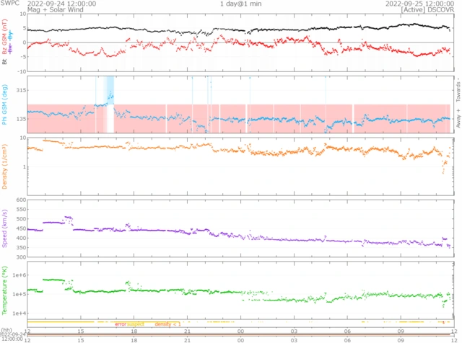
Task: Click the red 'error' flag legend
Action: pos(121,324)
